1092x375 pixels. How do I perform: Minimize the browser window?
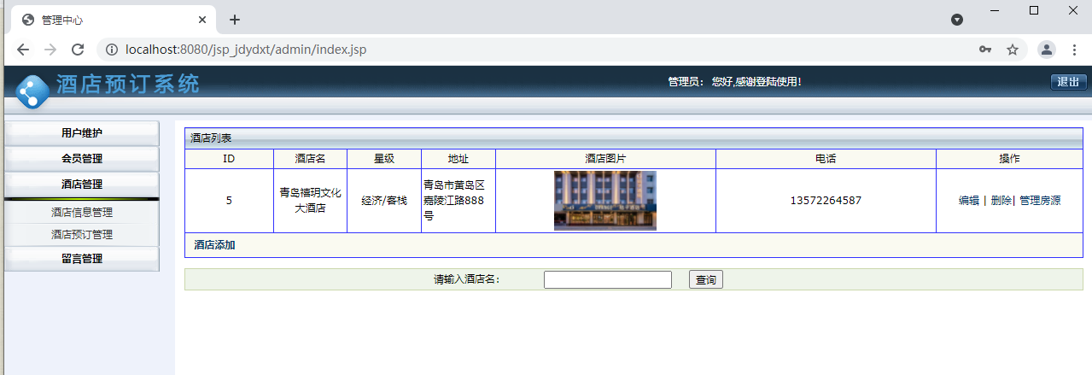coord(995,10)
